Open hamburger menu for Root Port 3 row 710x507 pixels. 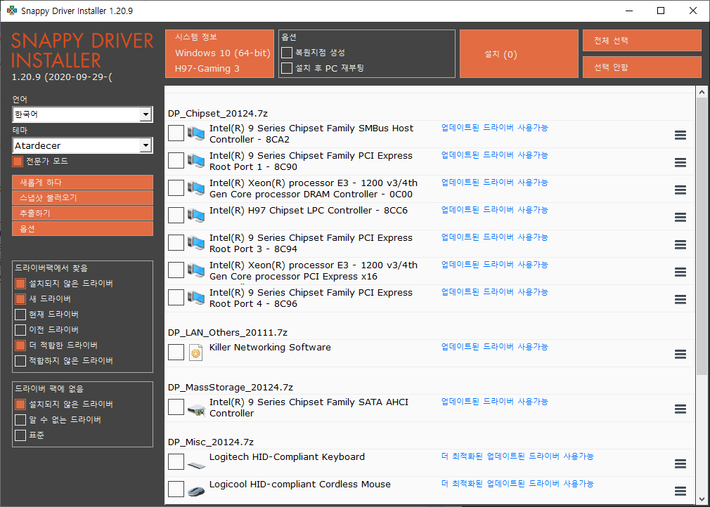tap(680, 244)
